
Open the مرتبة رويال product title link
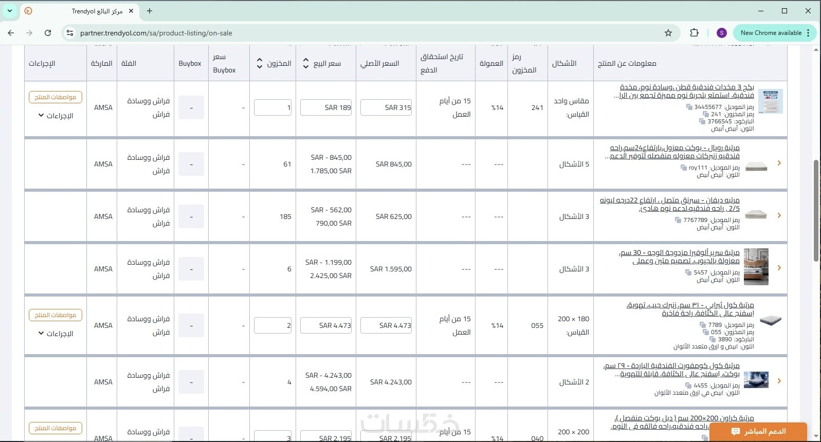(672, 152)
